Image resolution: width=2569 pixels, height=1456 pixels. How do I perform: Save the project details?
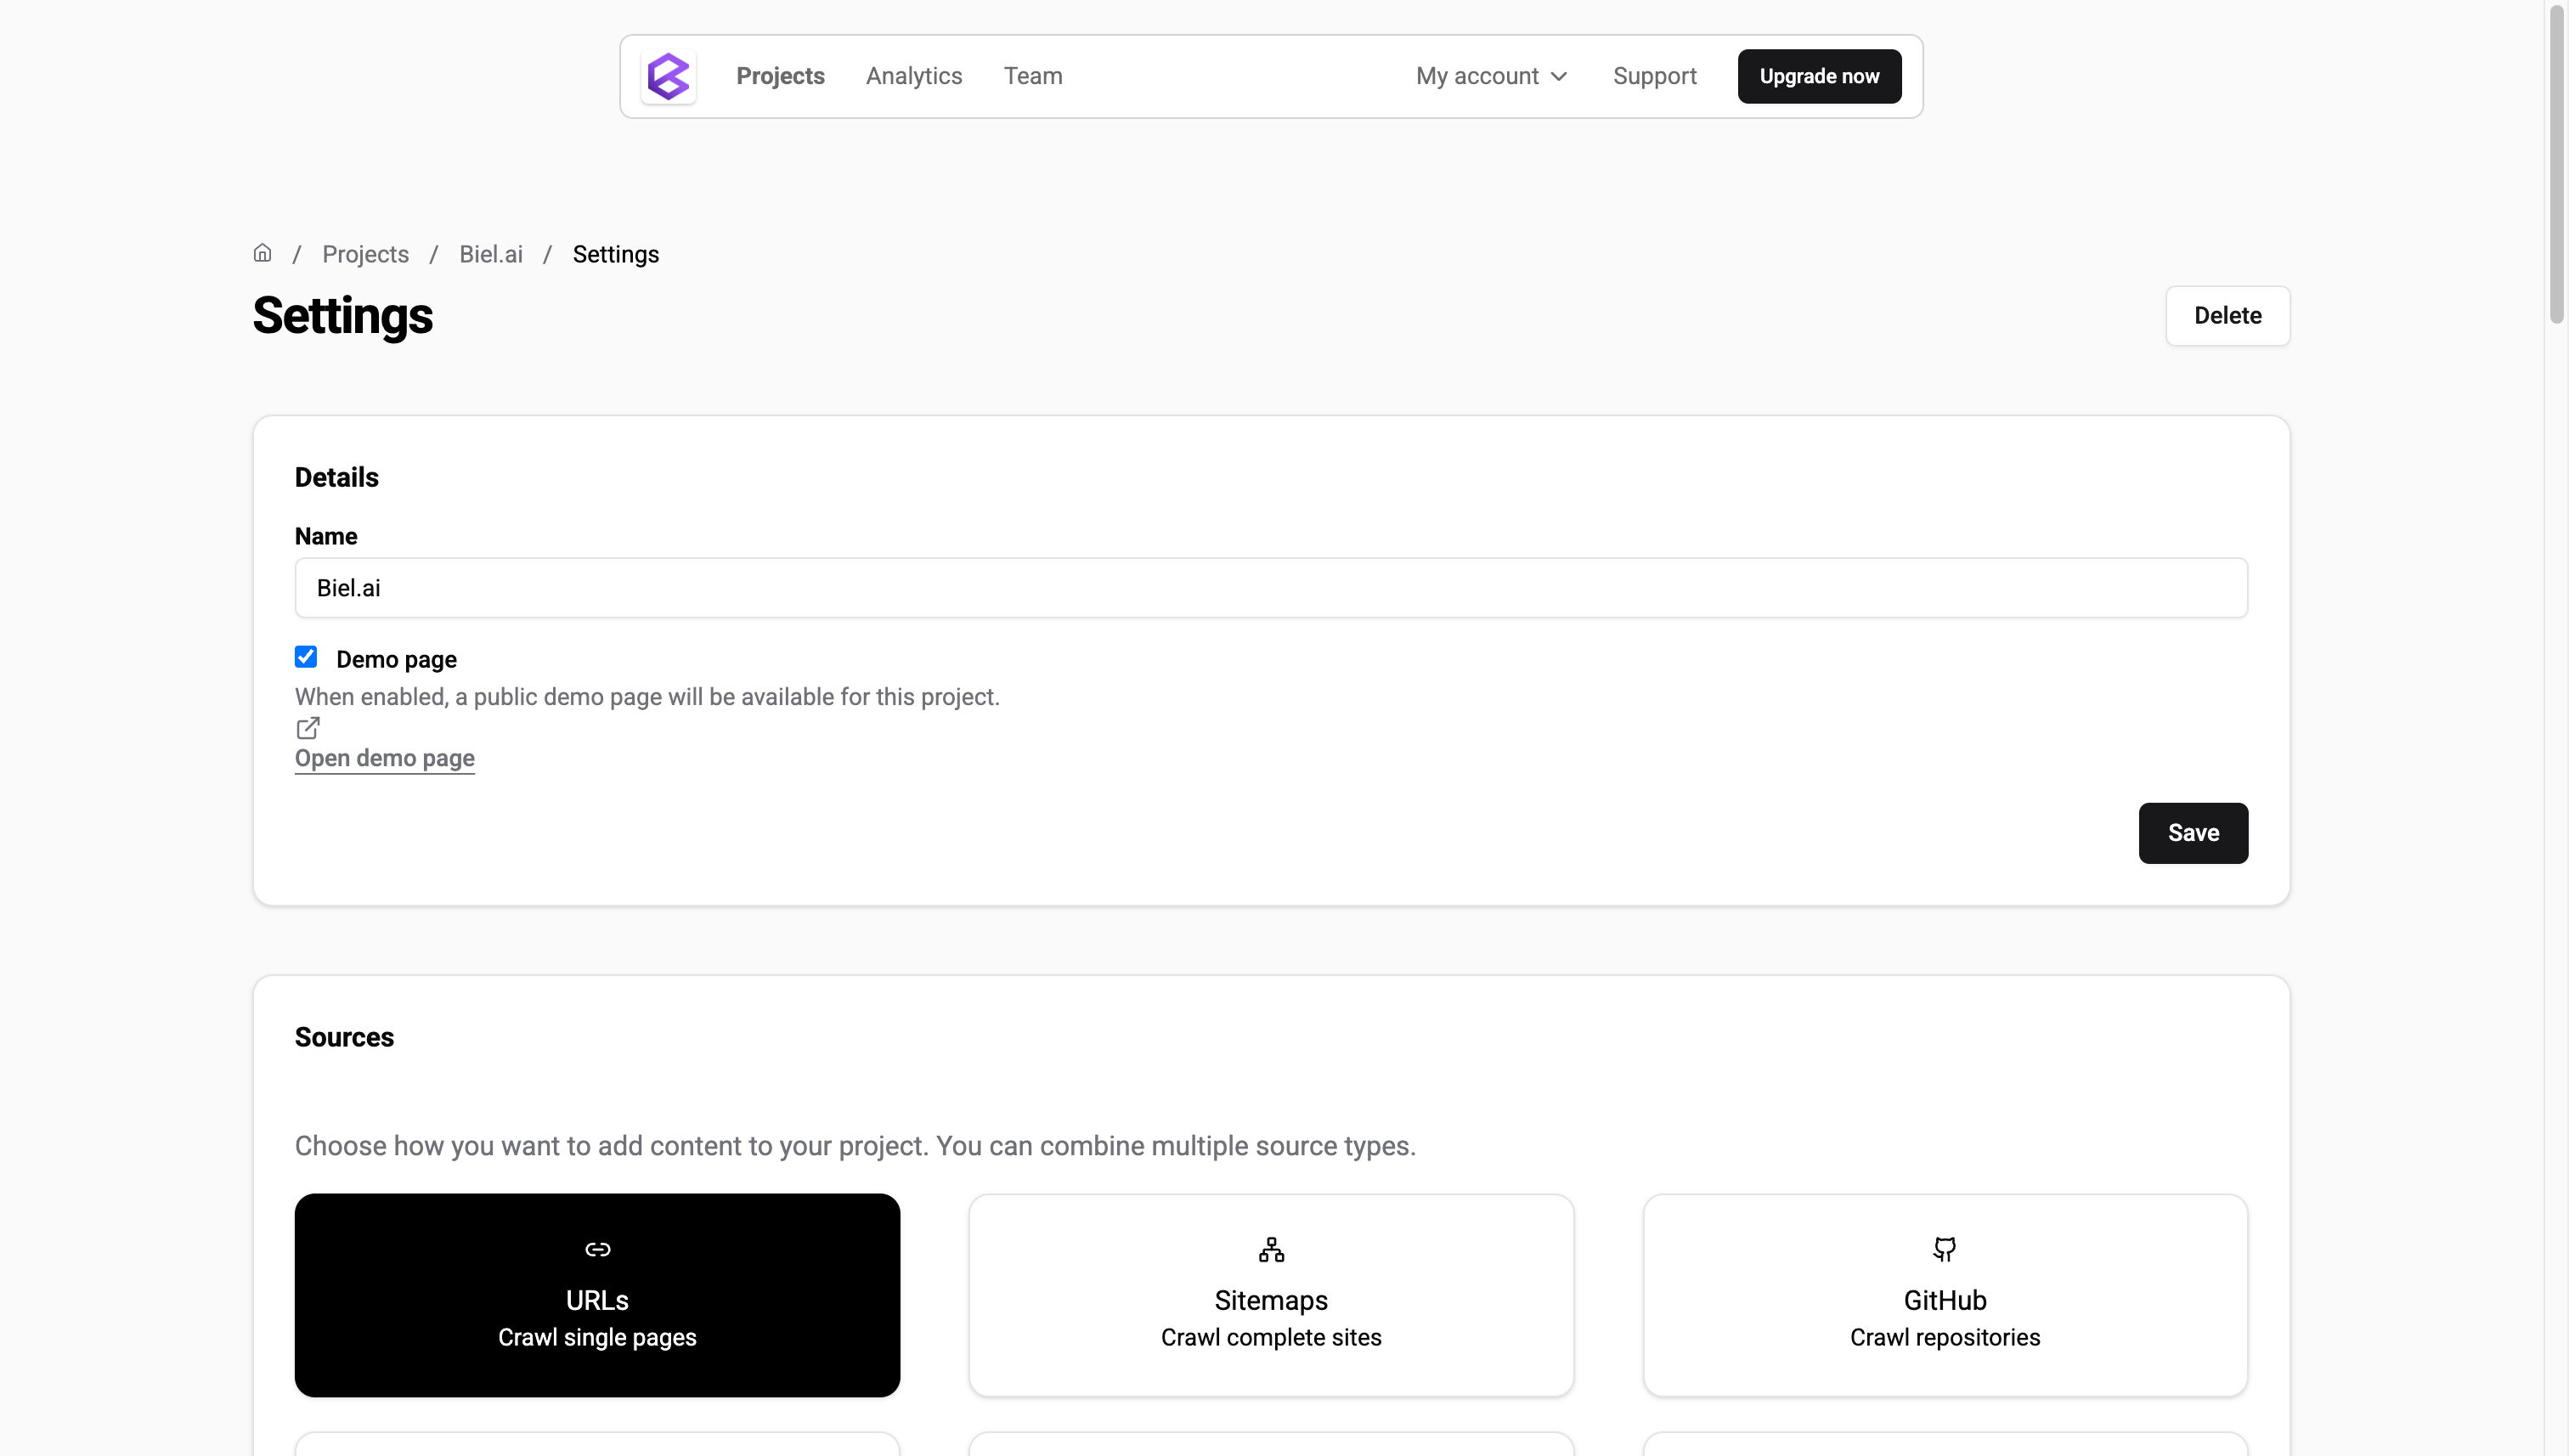[2191, 833]
